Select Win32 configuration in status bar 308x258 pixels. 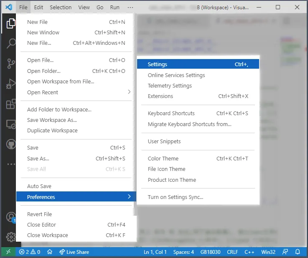[268, 252]
